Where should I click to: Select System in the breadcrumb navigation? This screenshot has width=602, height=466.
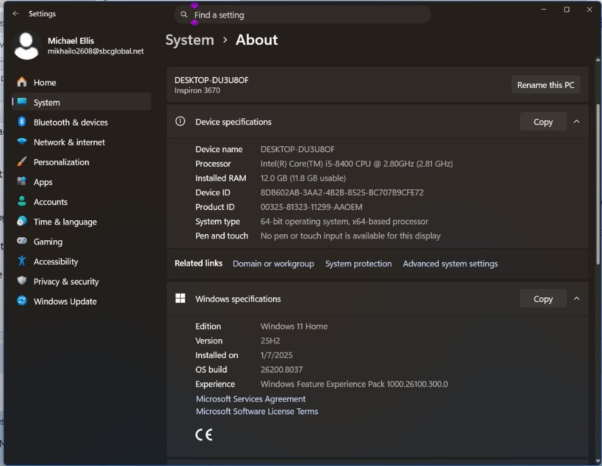[189, 40]
